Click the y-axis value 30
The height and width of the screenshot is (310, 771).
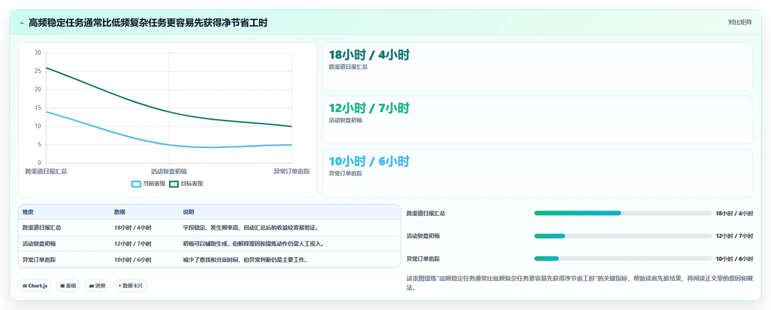38,53
